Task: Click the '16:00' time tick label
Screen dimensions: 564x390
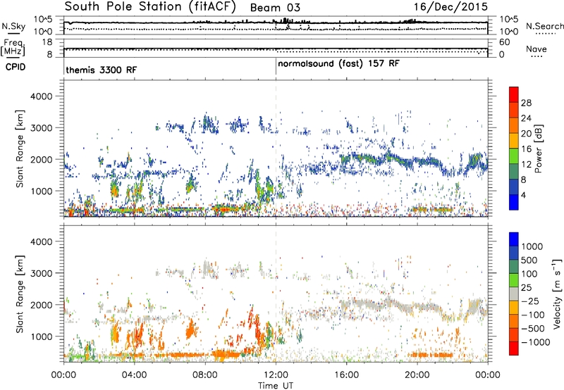Action: click(346, 375)
